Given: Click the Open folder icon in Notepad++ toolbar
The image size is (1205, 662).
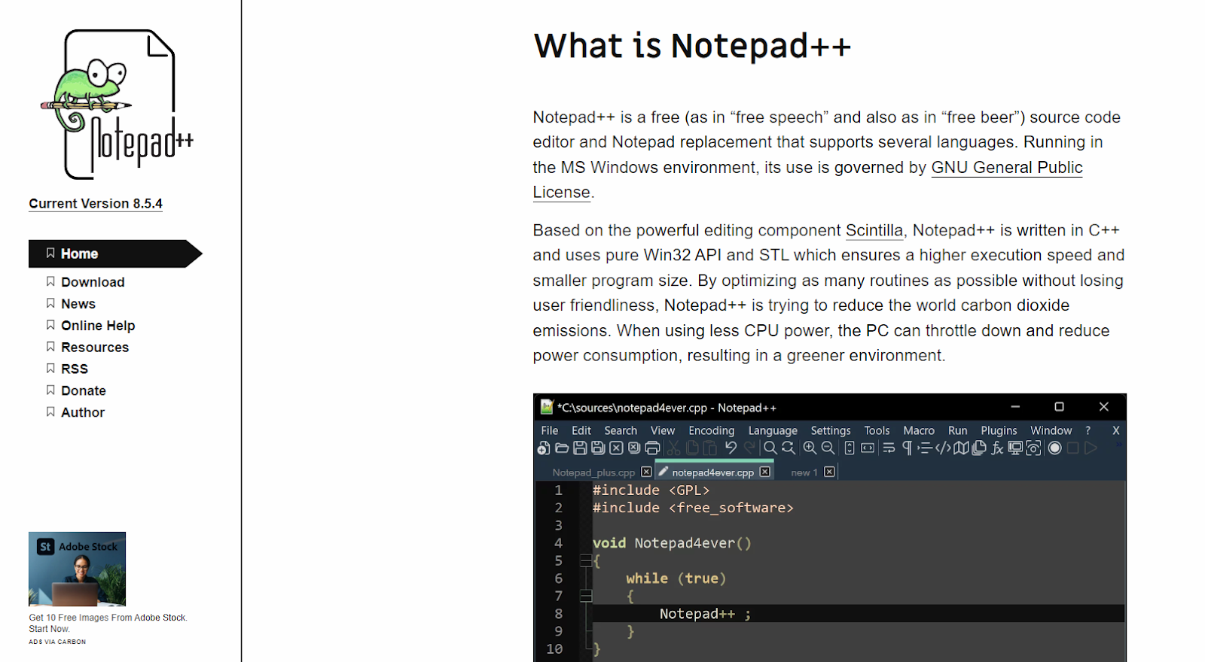Looking at the screenshot, I should [562, 448].
